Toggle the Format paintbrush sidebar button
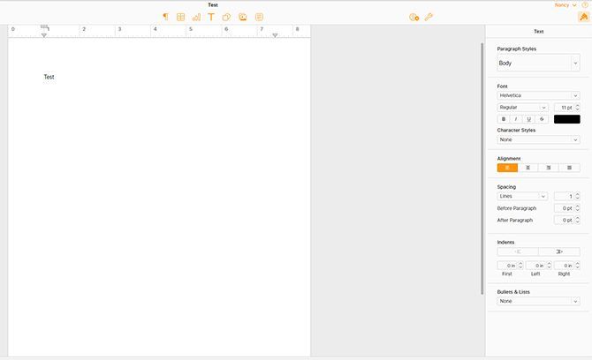 tap(584, 17)
